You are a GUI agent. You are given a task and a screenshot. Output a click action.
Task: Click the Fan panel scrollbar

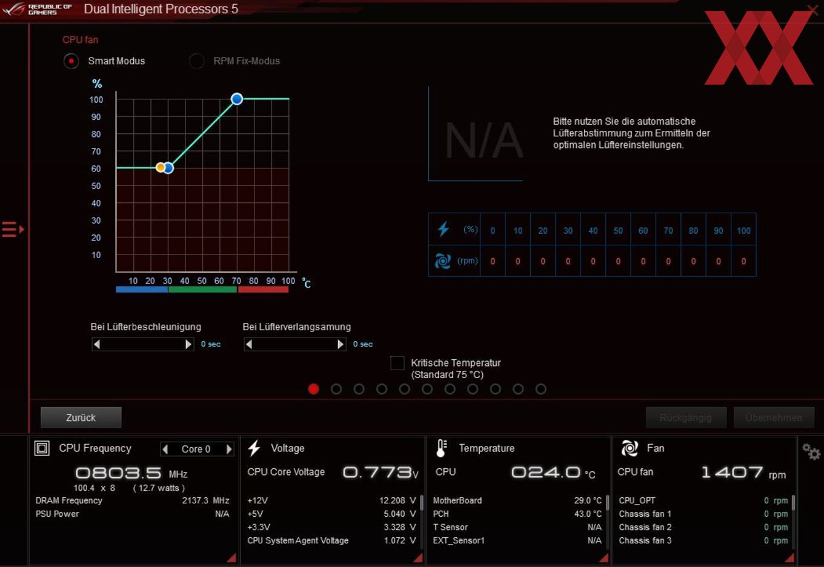pos(793,503)
